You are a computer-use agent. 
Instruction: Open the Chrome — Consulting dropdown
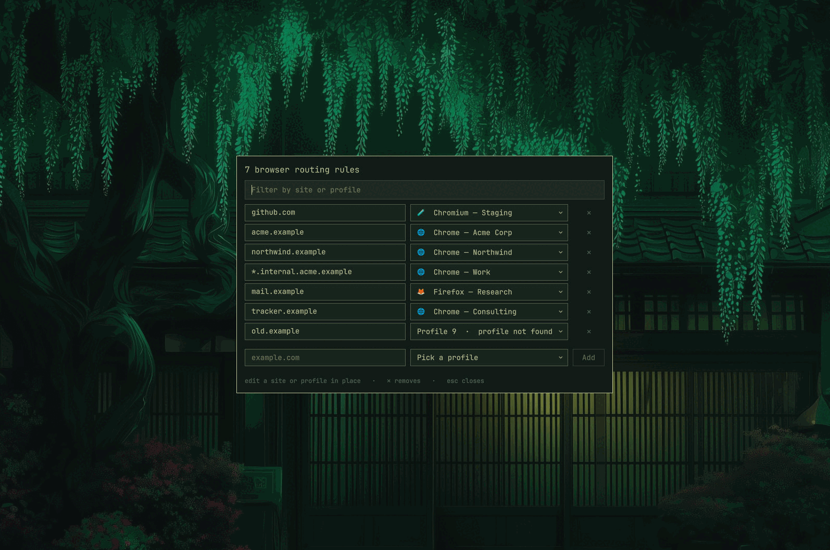pos(489,311)
